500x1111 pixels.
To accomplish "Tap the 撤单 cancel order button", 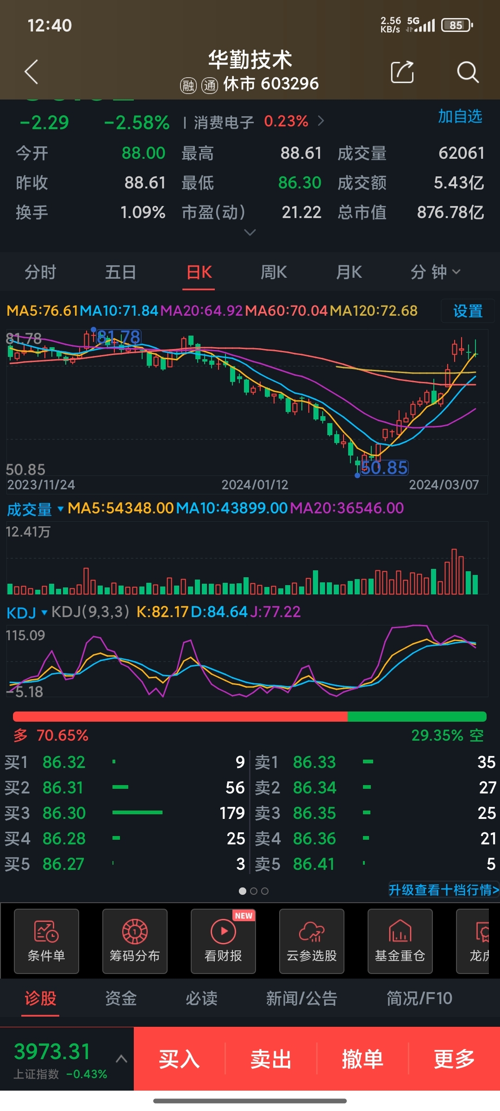I will [362, 1059].
